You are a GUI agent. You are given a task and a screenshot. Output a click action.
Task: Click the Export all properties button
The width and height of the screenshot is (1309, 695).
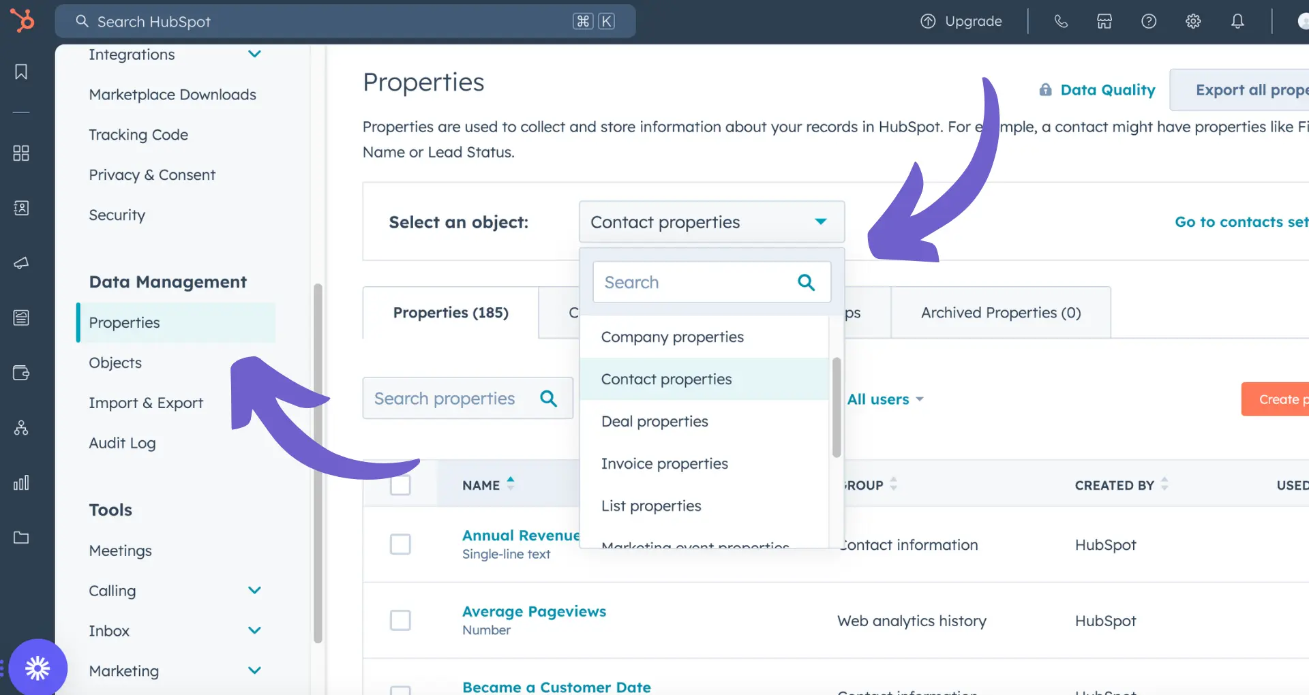pos(1239,90)
